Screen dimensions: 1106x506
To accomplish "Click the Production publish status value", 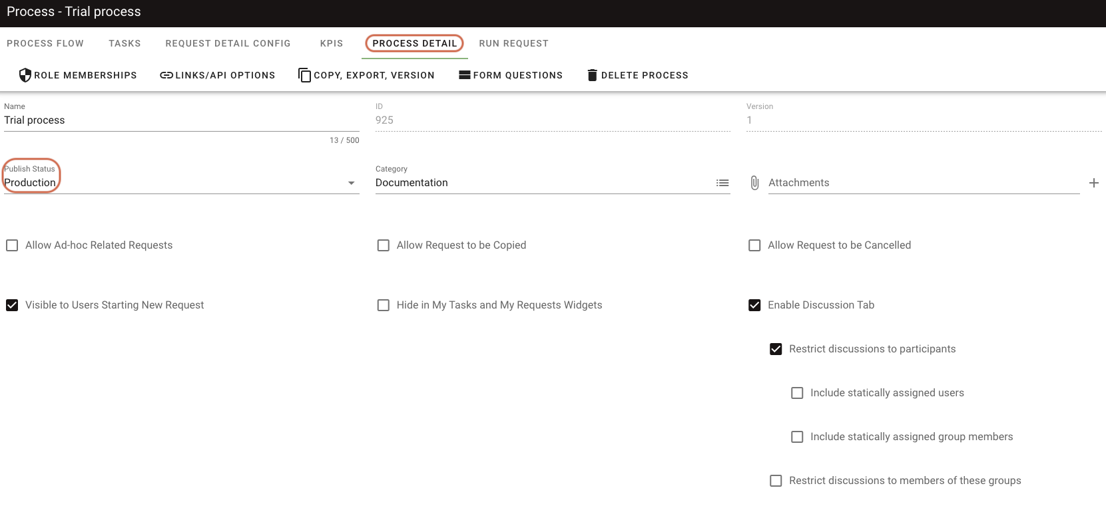I will [x=30, y=183].
